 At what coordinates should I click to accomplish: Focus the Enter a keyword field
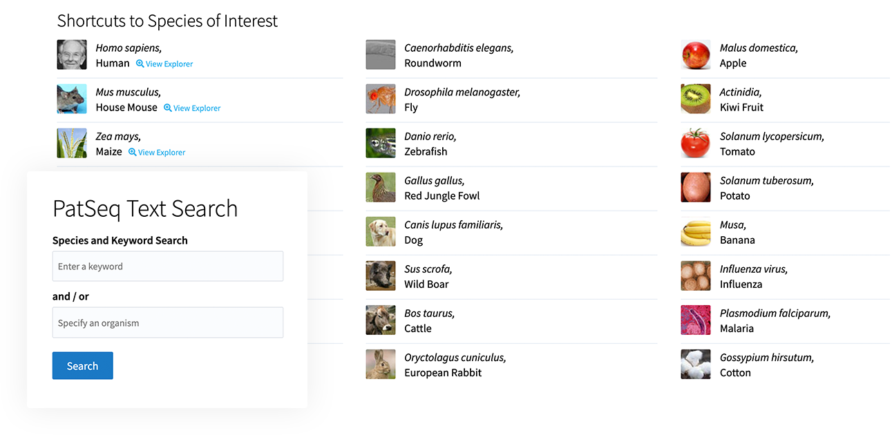pos(168,267)
